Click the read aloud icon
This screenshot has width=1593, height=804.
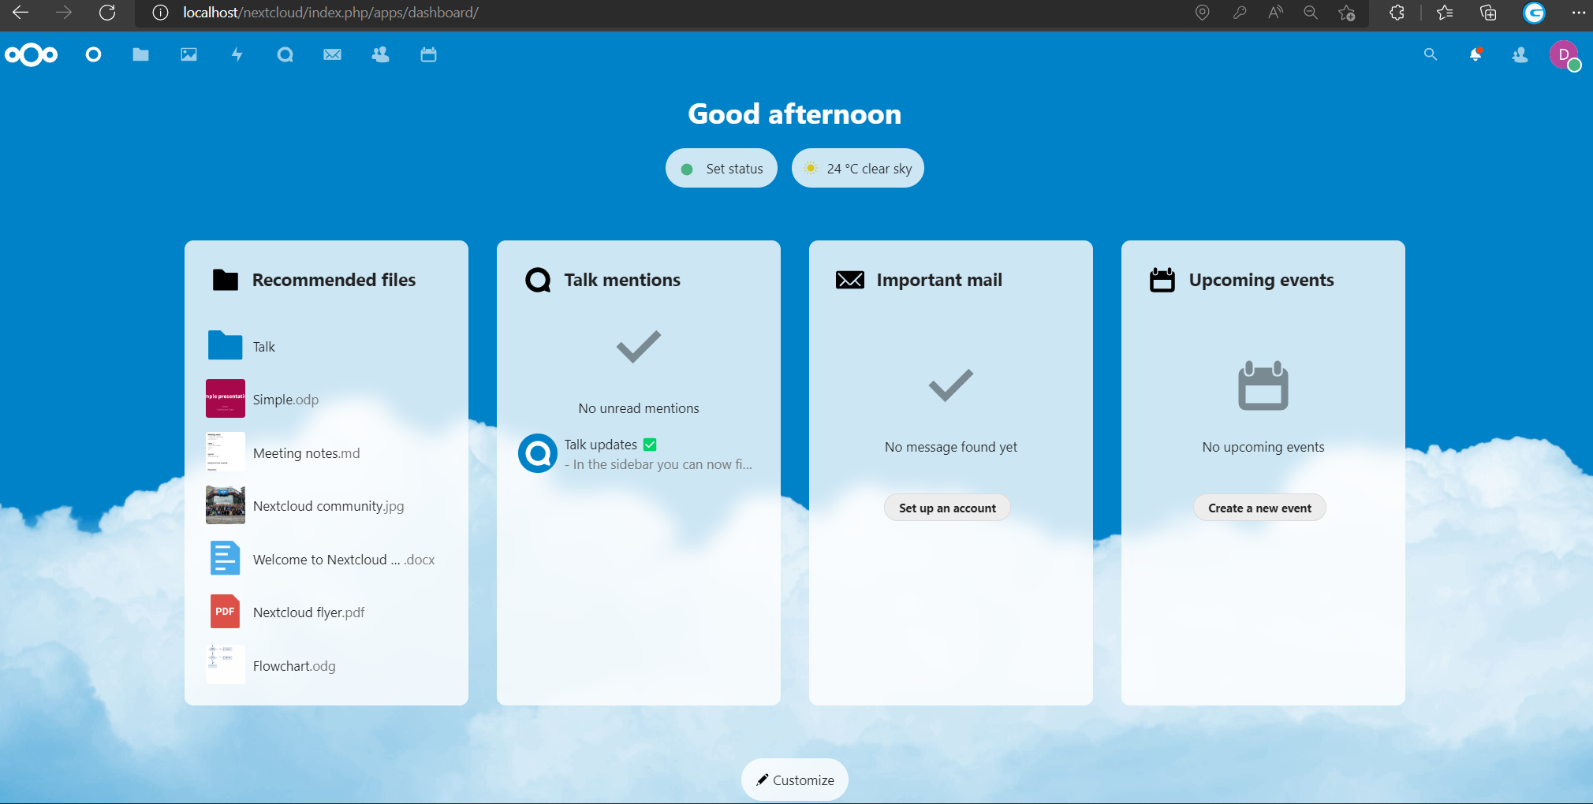(1275, 13)
